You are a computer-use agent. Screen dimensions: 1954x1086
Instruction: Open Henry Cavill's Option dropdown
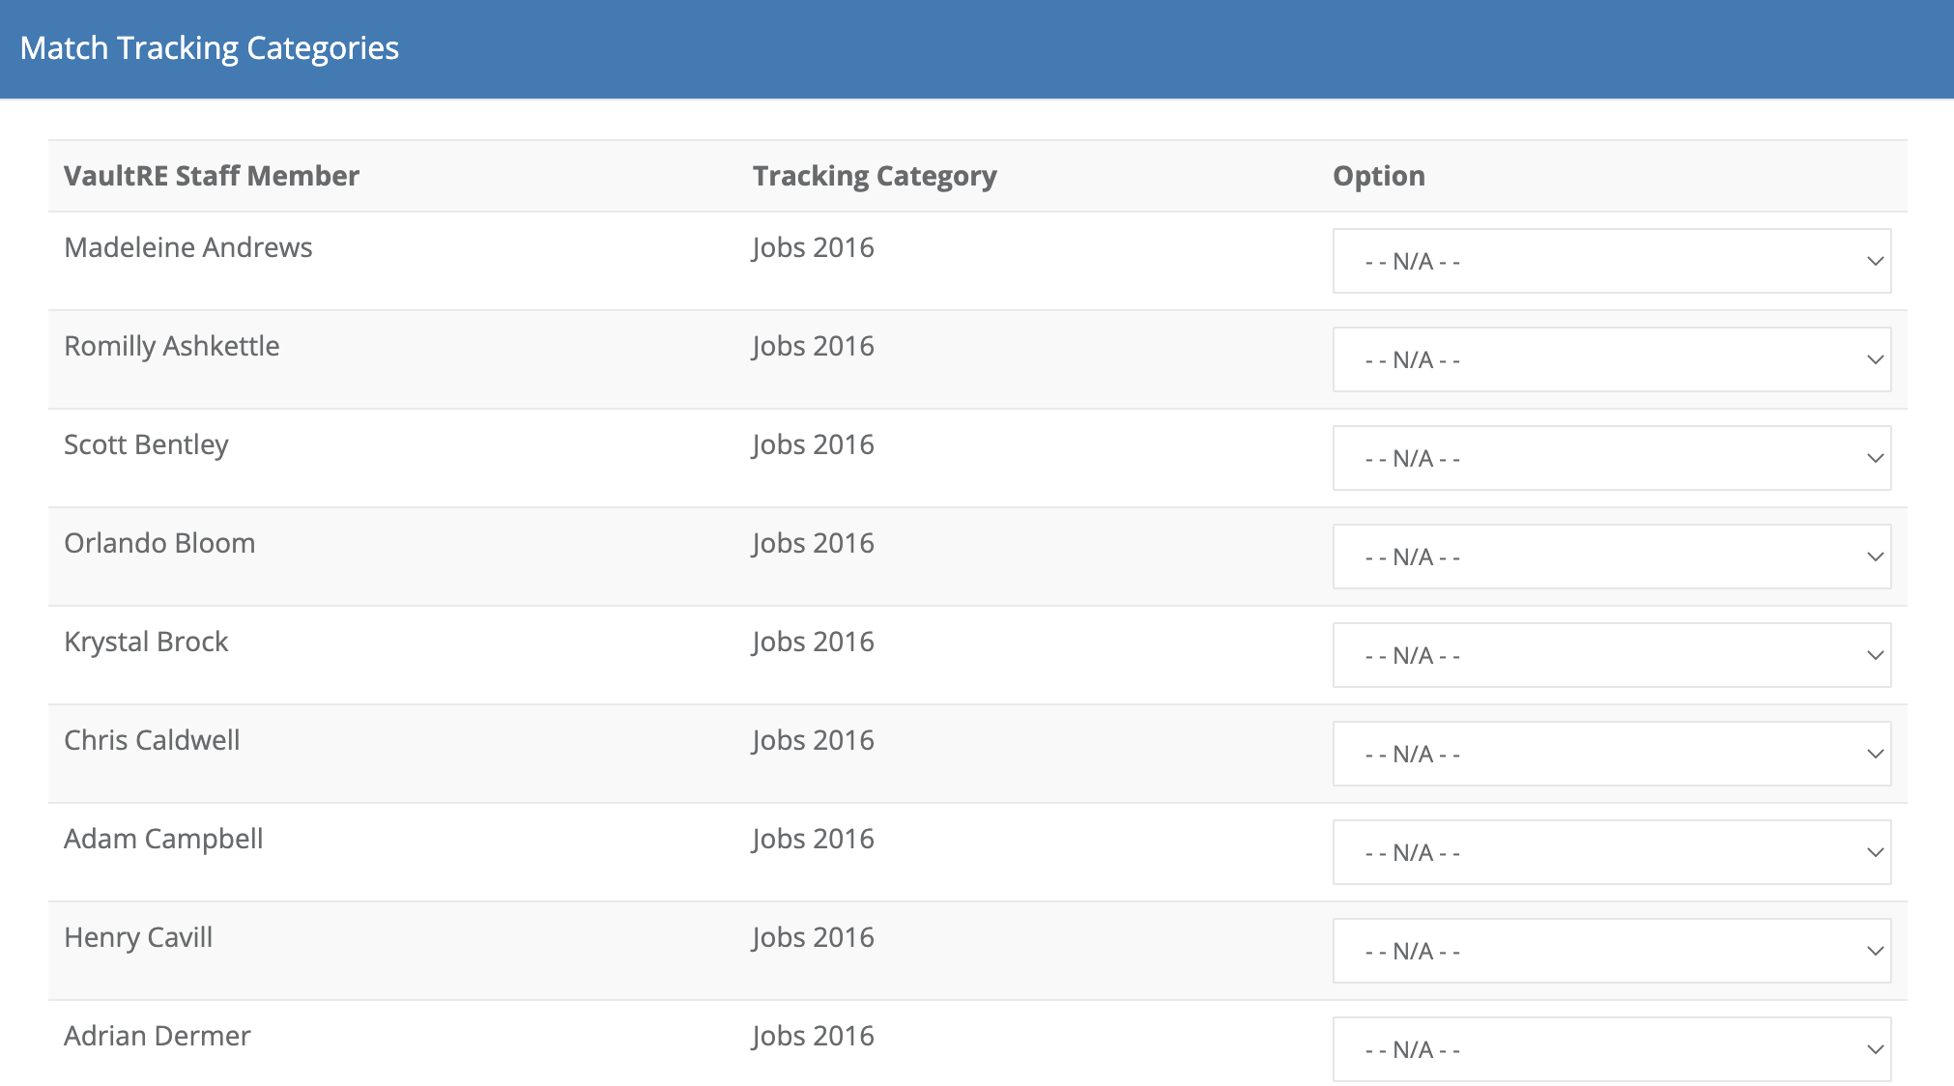pos(1611,951)
